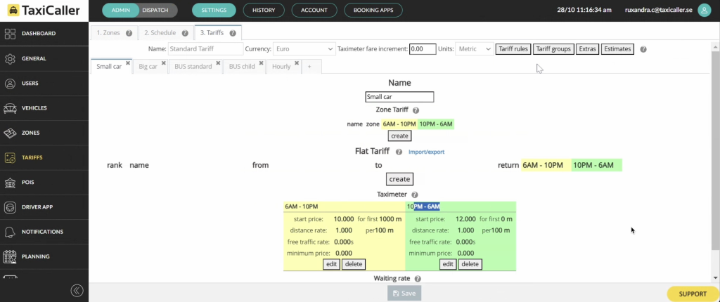Click create under Flat Tariff
This screenshot has height=302, width=720.
399,179
